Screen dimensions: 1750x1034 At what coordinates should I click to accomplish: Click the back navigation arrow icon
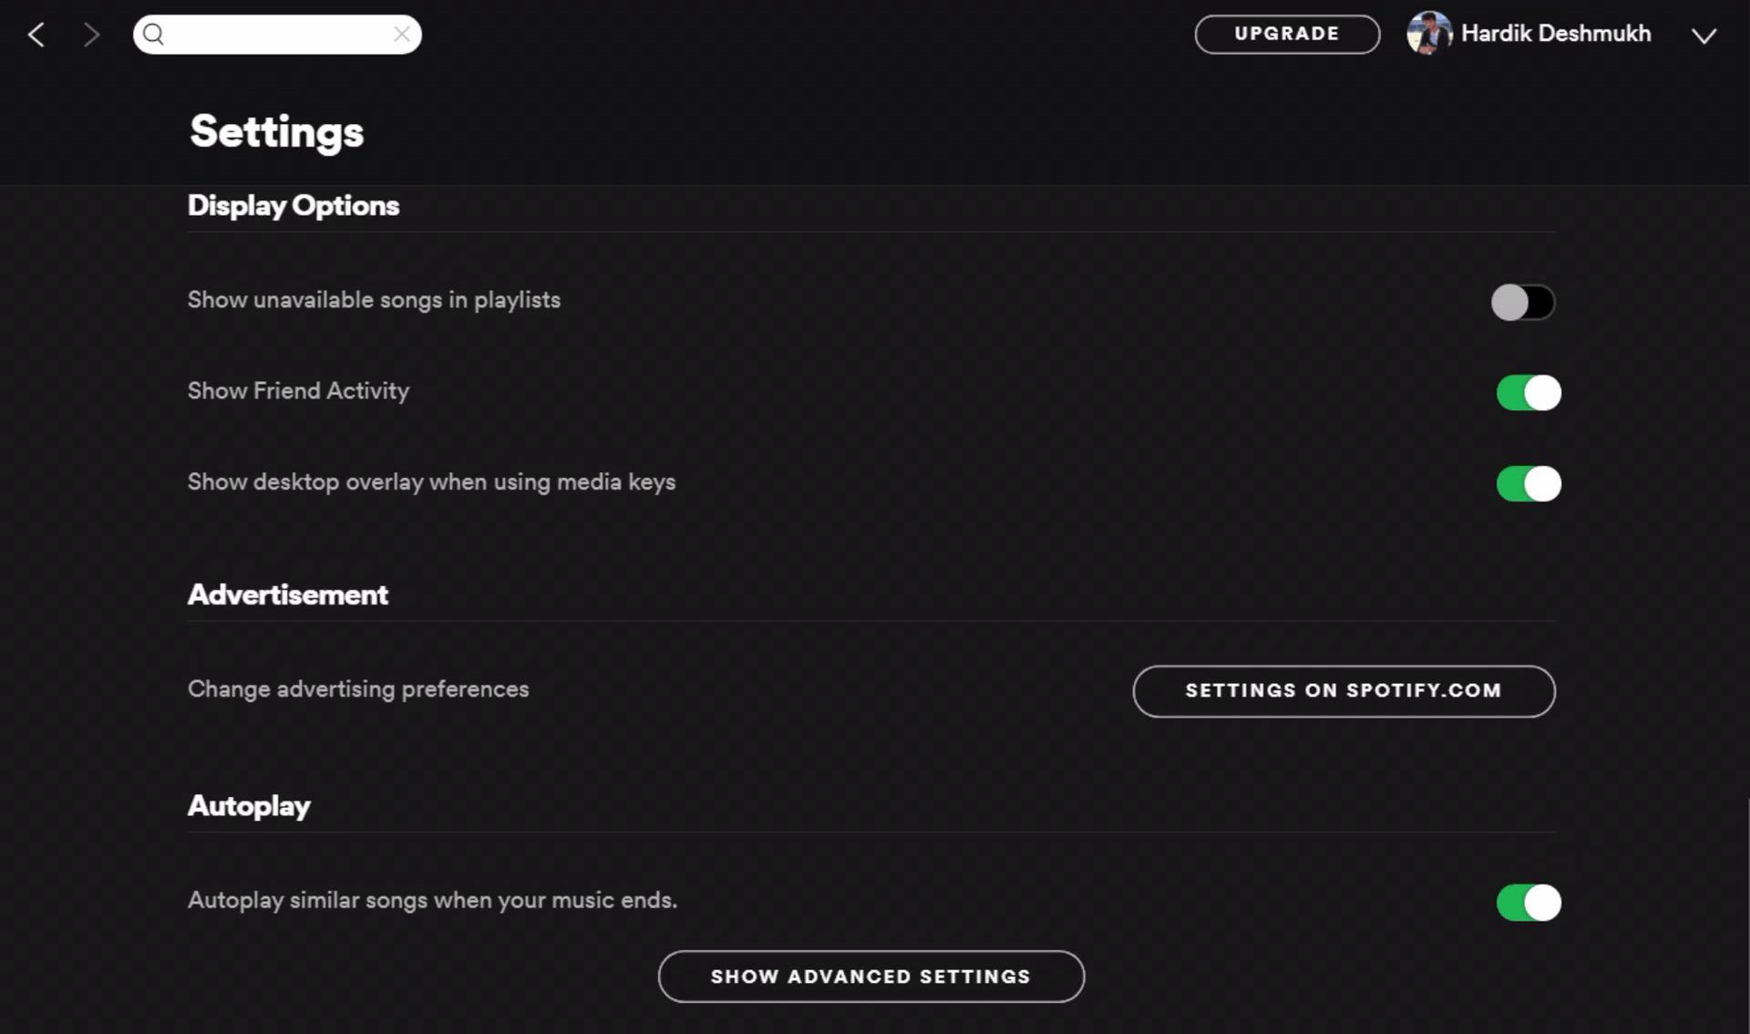[36, 33]
